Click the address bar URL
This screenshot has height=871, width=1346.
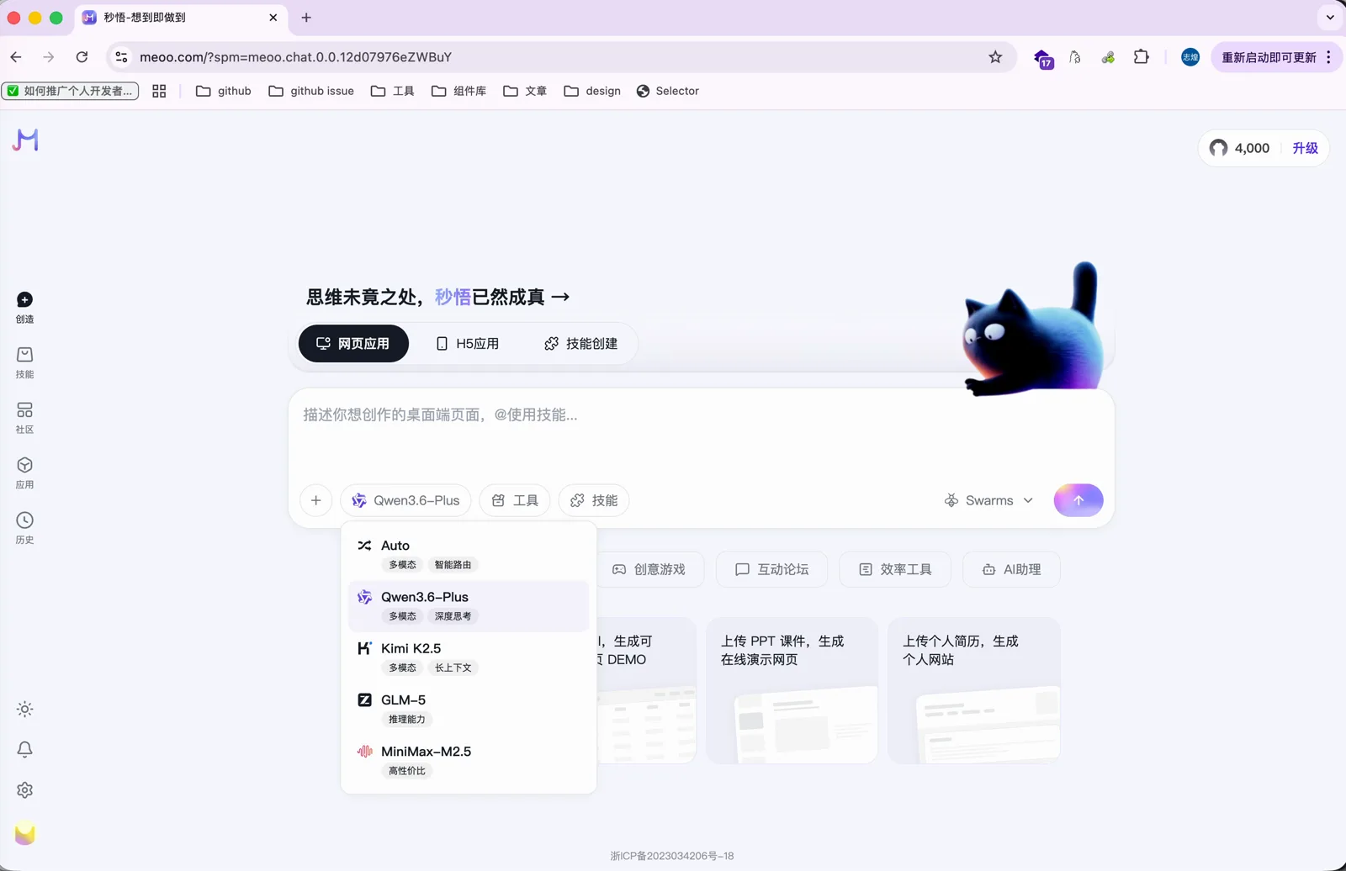295,57
